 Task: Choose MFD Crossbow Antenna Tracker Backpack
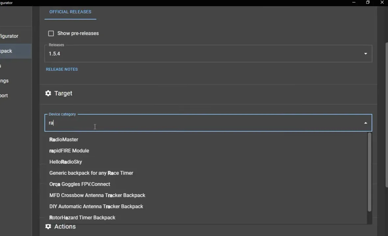(97, 195)
